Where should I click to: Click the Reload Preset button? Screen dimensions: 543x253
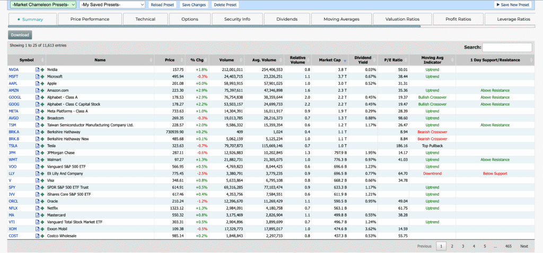(x=162, y=5)
